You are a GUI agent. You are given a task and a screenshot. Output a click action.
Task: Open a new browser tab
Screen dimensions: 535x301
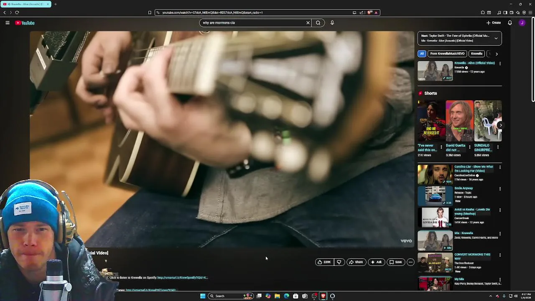tap(55, 4)
